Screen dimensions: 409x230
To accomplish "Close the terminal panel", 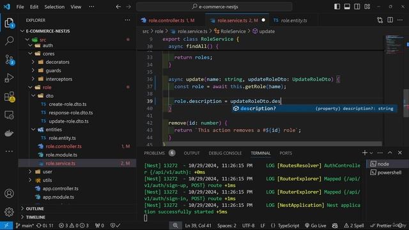I will 400,153.
